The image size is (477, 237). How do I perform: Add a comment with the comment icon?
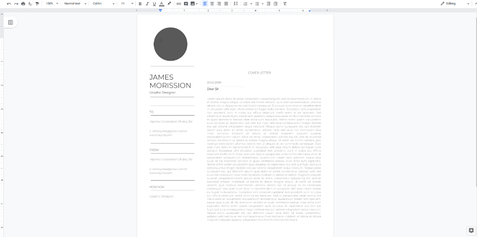[186, 4]
